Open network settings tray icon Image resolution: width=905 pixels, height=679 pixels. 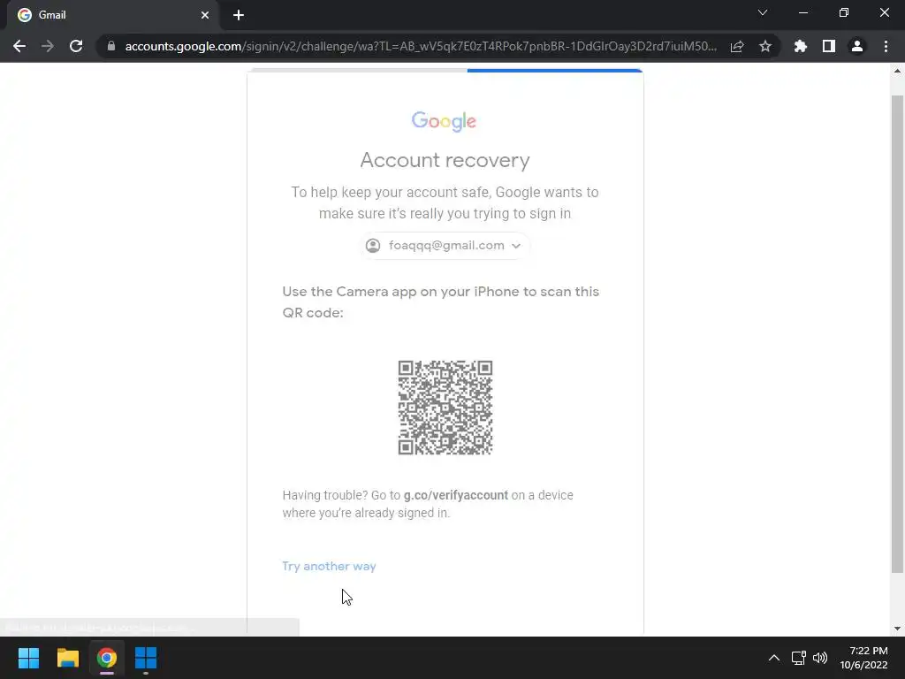799,658
